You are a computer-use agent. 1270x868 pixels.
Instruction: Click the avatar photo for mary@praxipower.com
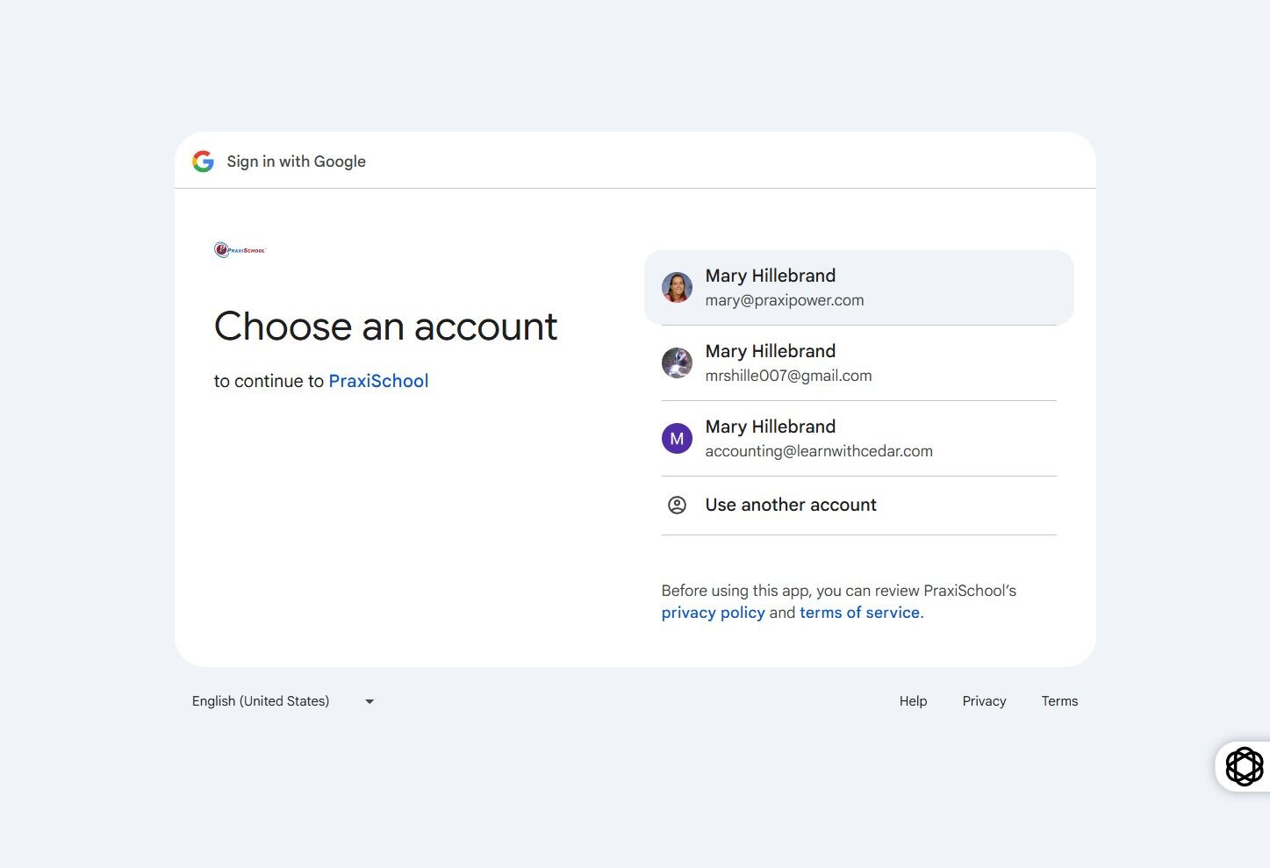[677, 287]
